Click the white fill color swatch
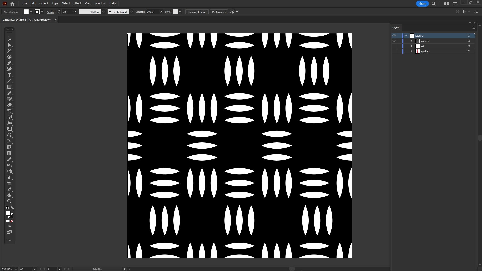This screenshot has width=482, height=271. point(26,12)
